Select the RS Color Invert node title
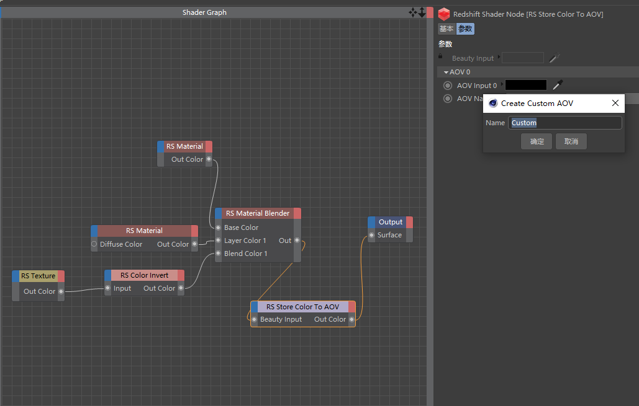Viewport: 639px width, 406px height. (x=144, y=275)
